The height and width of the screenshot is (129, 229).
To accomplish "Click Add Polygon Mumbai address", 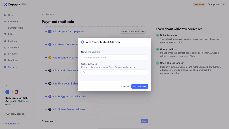I will click(70, 97).
